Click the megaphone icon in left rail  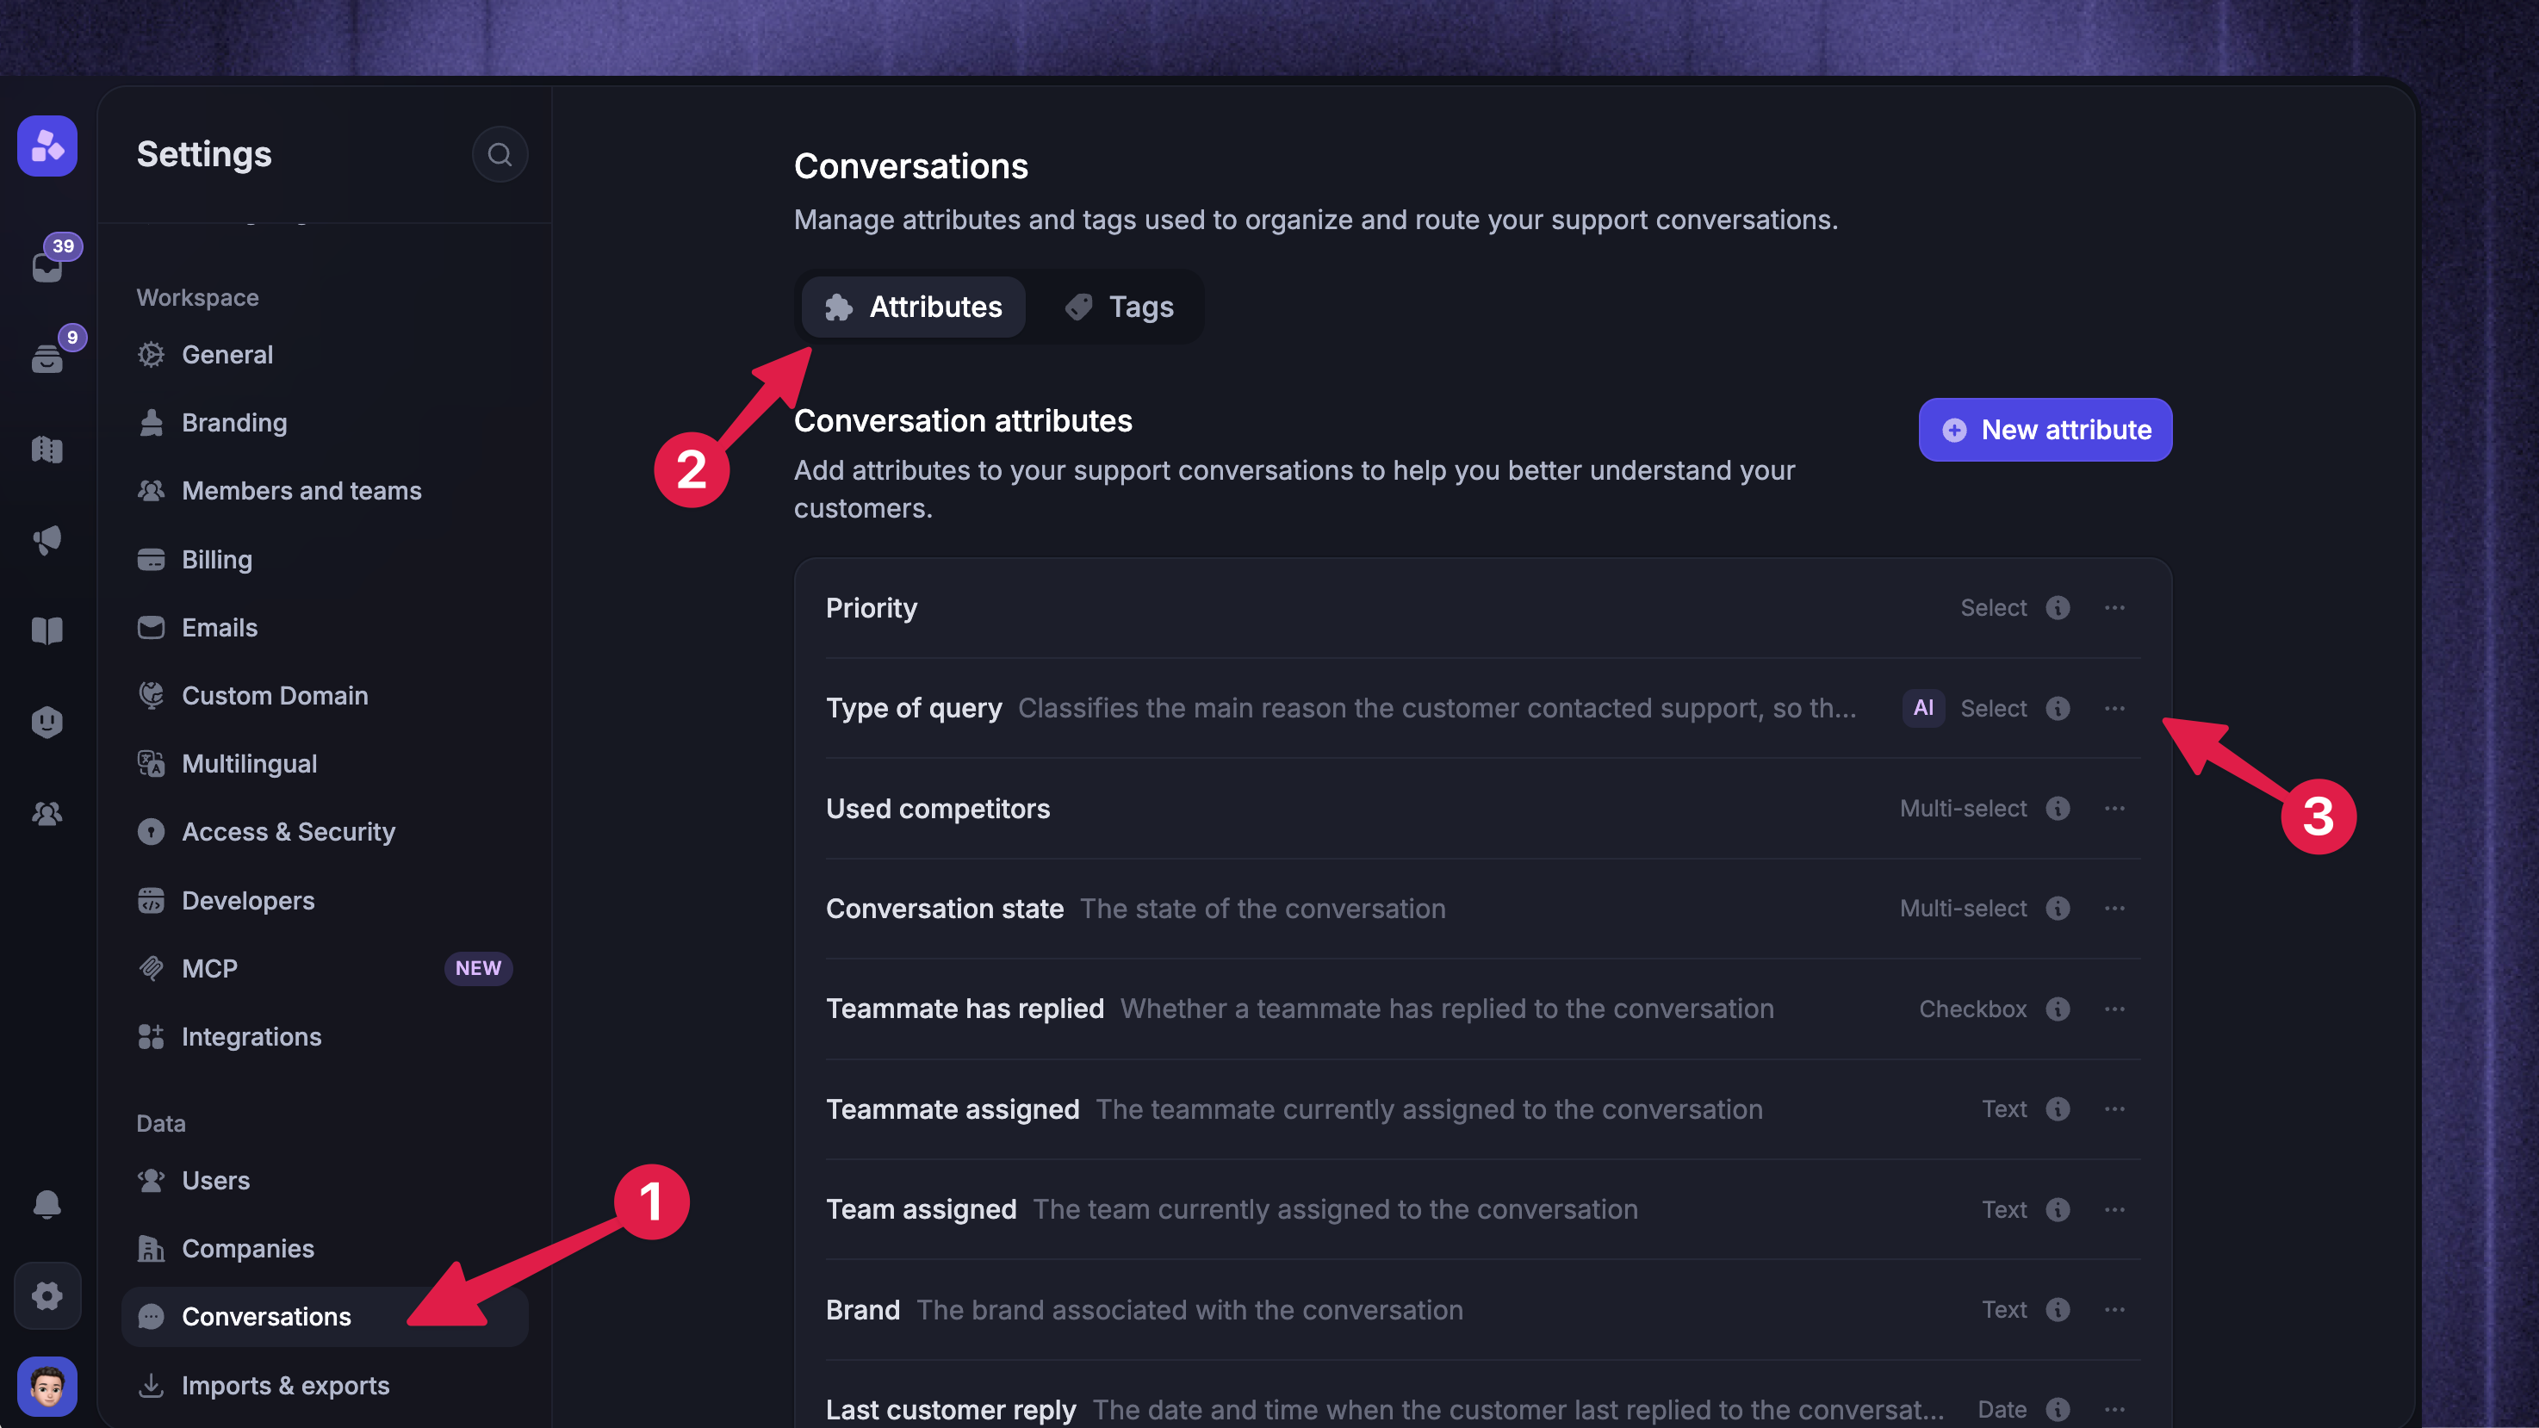(47, 540)
